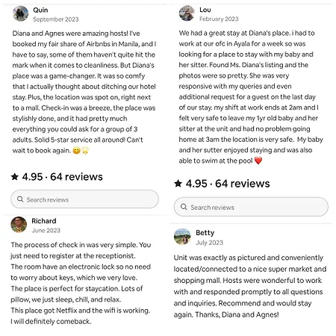The height and width of the screenshot is (336, 336).
Task: Click the star icon beside left 4.95 rating
Action: point(15,177)
